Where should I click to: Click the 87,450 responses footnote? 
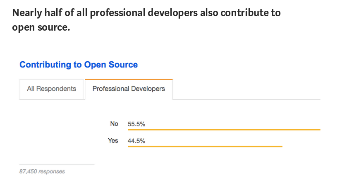[x=42, y=171]
